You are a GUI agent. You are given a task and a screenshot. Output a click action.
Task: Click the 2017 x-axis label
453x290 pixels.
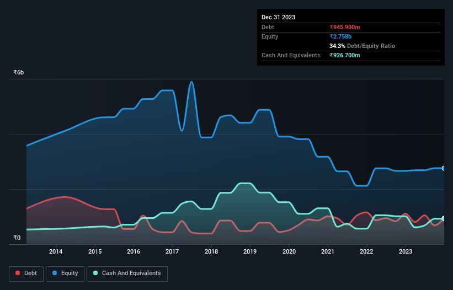[x=172, y=252]
